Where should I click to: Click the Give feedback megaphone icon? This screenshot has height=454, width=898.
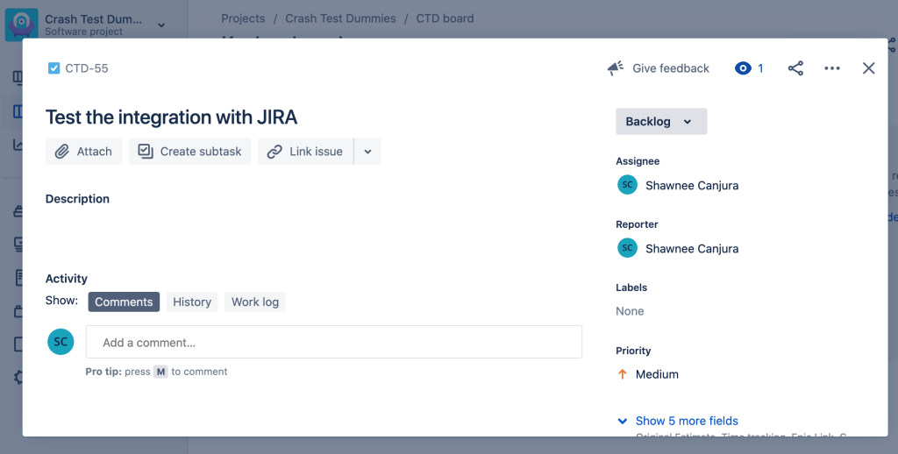pyautogui.click(x=615, y=68)
